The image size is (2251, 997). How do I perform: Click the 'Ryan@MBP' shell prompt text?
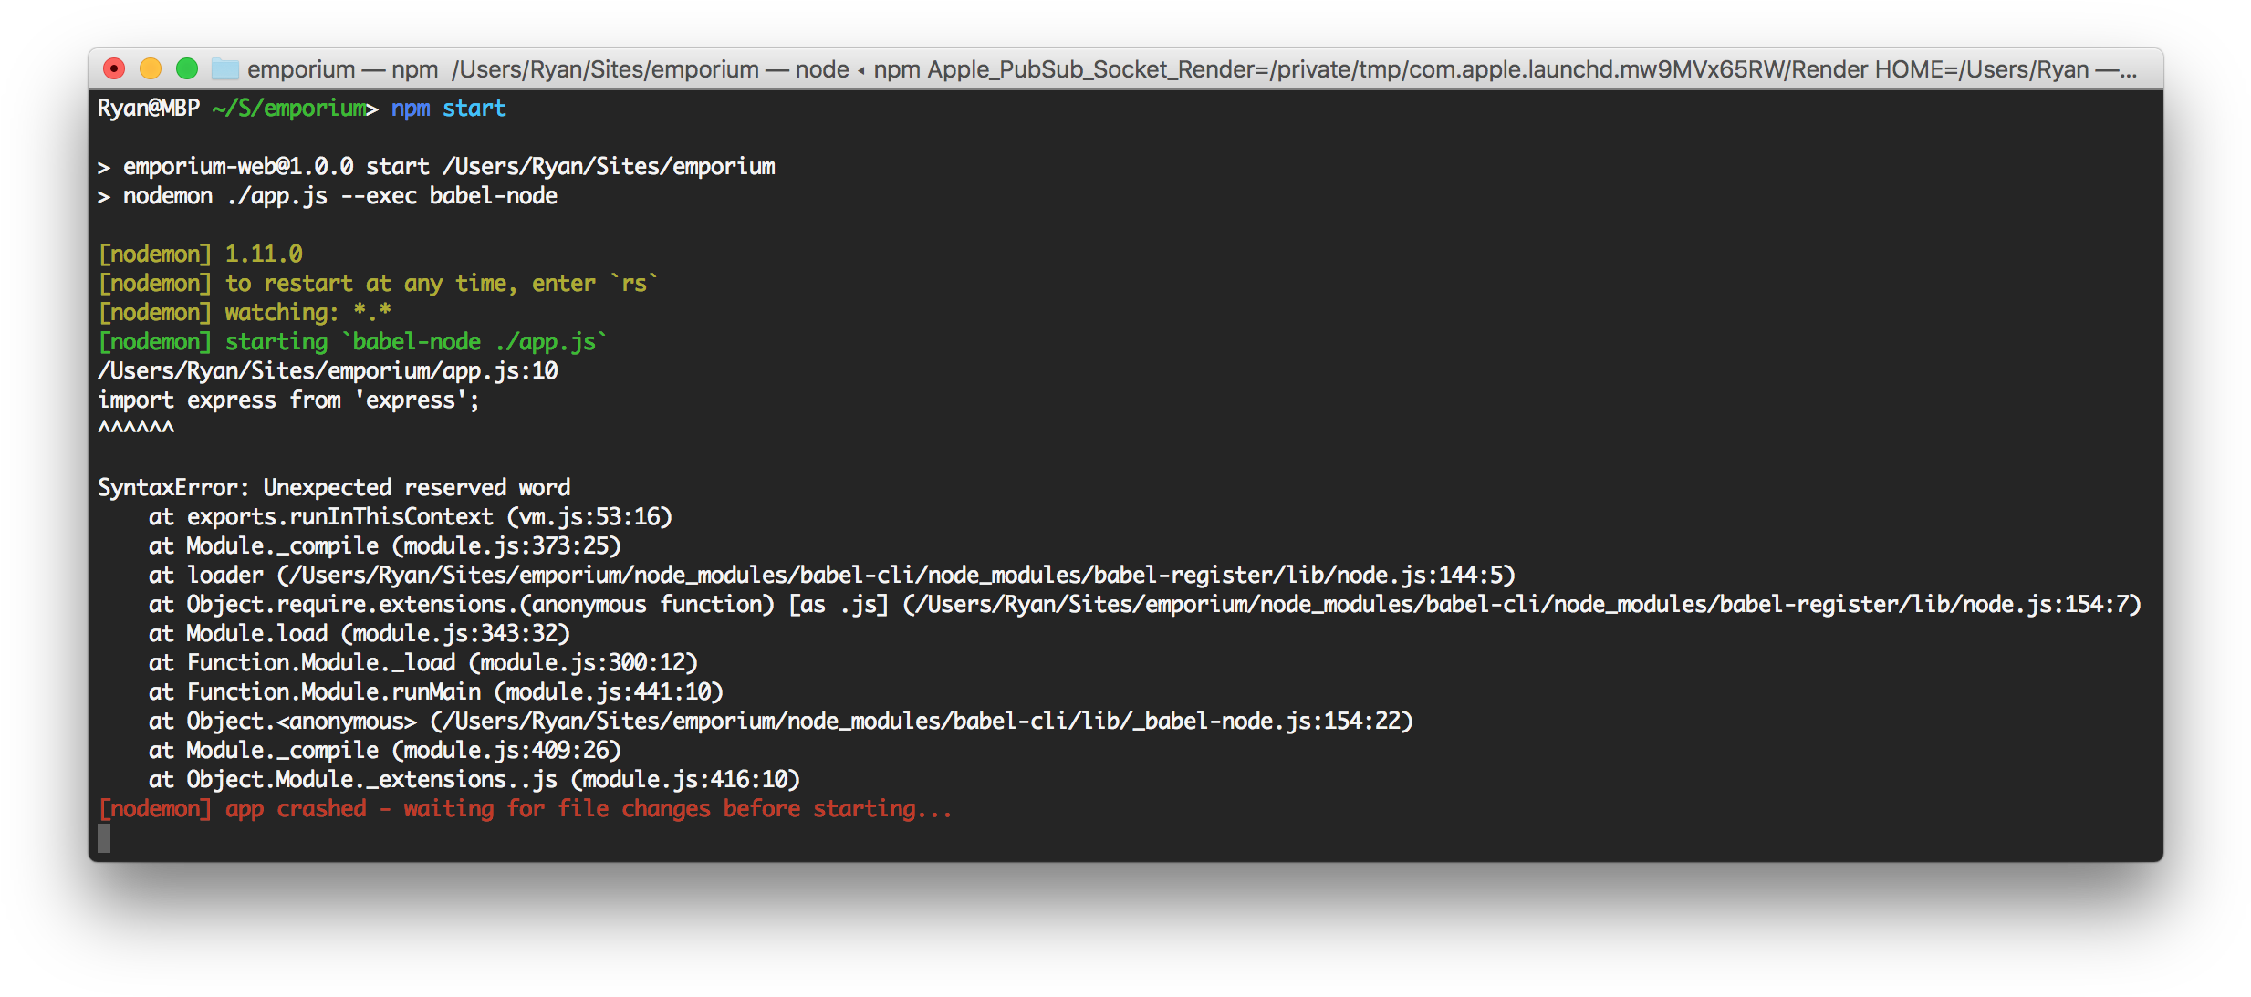(x=148, y=108)
